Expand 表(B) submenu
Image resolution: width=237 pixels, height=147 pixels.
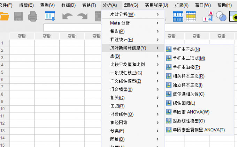coord(133,56)
